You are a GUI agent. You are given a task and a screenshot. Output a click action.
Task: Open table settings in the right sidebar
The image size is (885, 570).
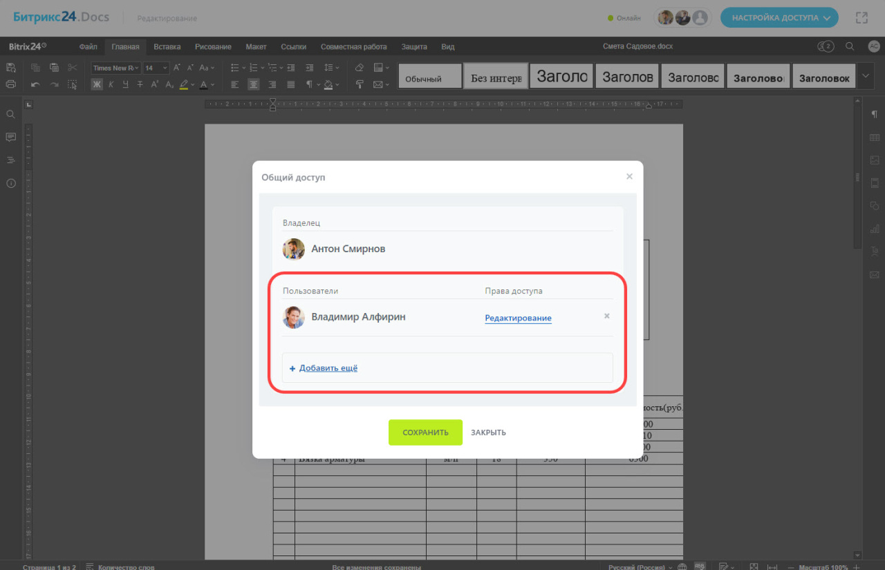874,137
